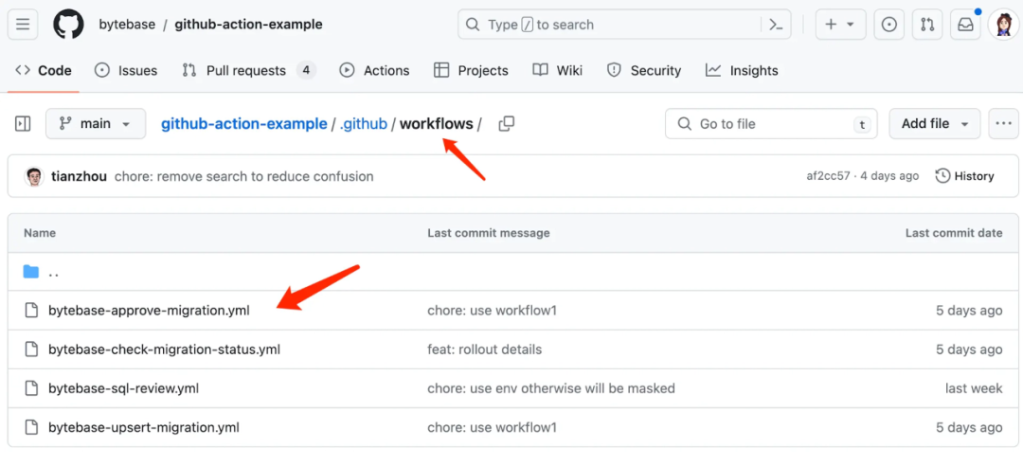This screenshot has height=466, width=1023.
Task: Switch to the Actions tab
Action: 375,70
